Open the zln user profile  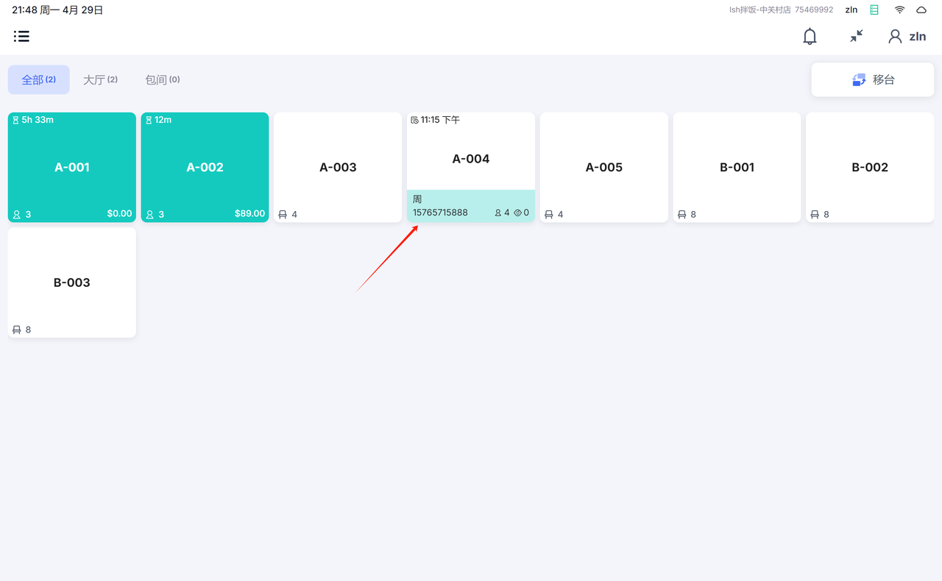click(x=907, y=36)
